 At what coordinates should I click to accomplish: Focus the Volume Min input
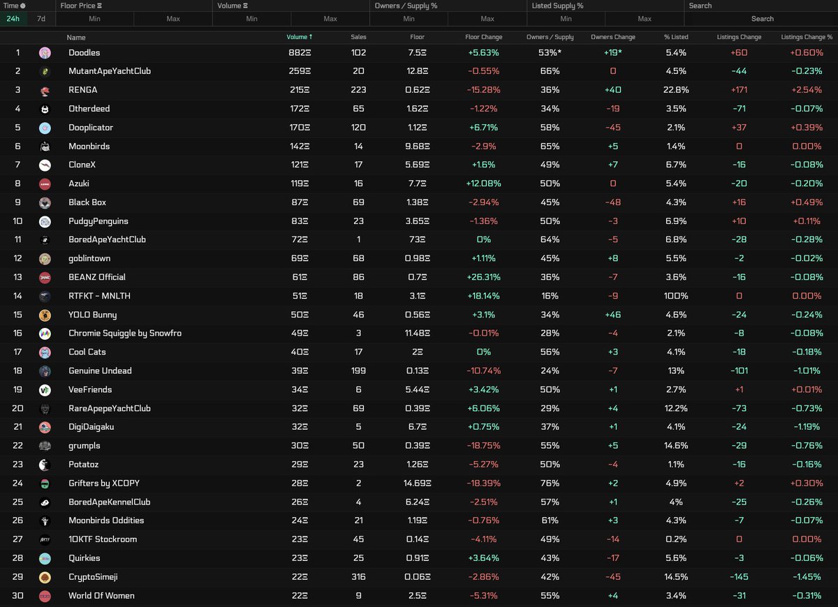click(x=251, y=19)
